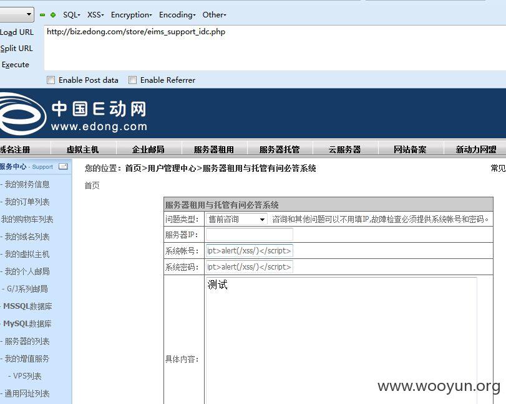Click the China Edong logo
Viewport: 506px width, 404px height.
point(73,115)
